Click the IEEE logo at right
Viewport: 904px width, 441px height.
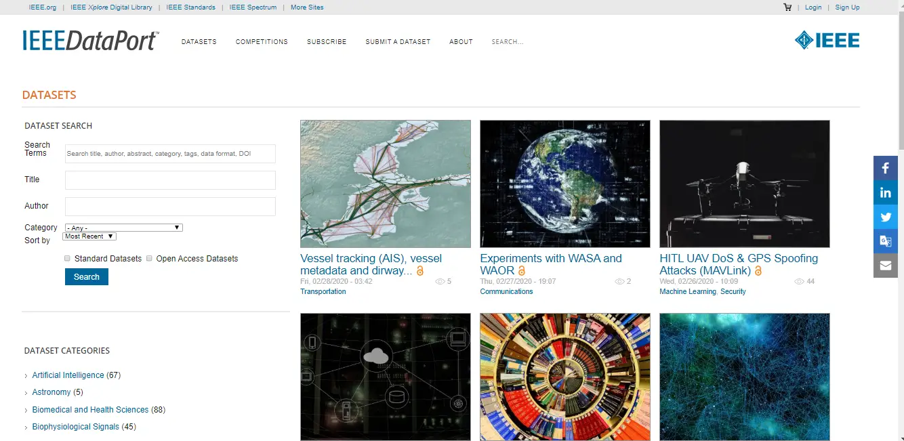(x=827, y=40)
